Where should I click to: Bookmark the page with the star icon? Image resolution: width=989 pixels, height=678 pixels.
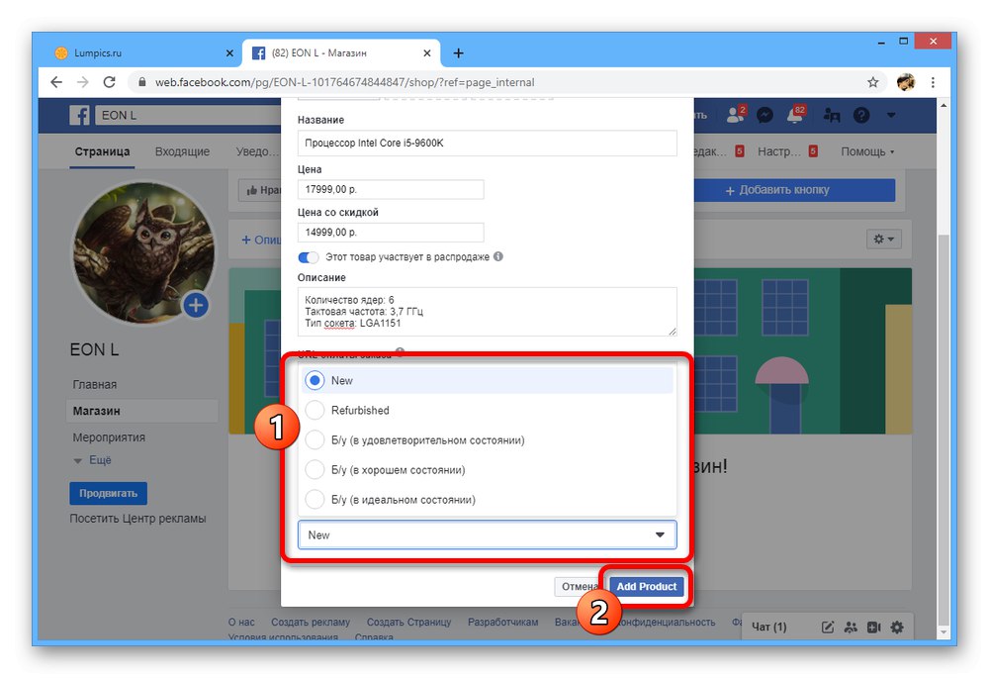[x=873, y=82]
